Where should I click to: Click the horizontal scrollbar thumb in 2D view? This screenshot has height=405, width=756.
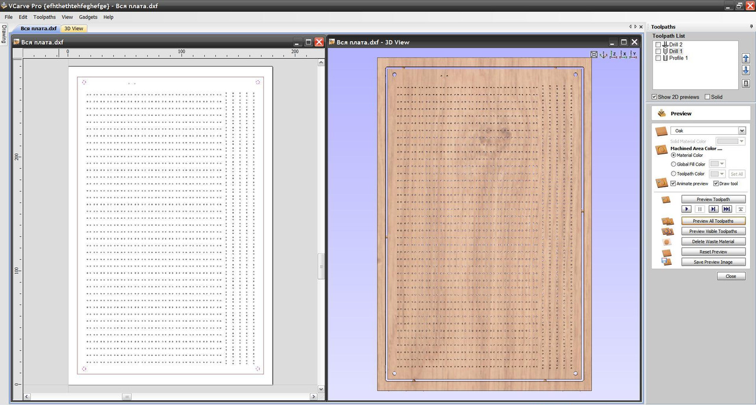tap(126, 397)
